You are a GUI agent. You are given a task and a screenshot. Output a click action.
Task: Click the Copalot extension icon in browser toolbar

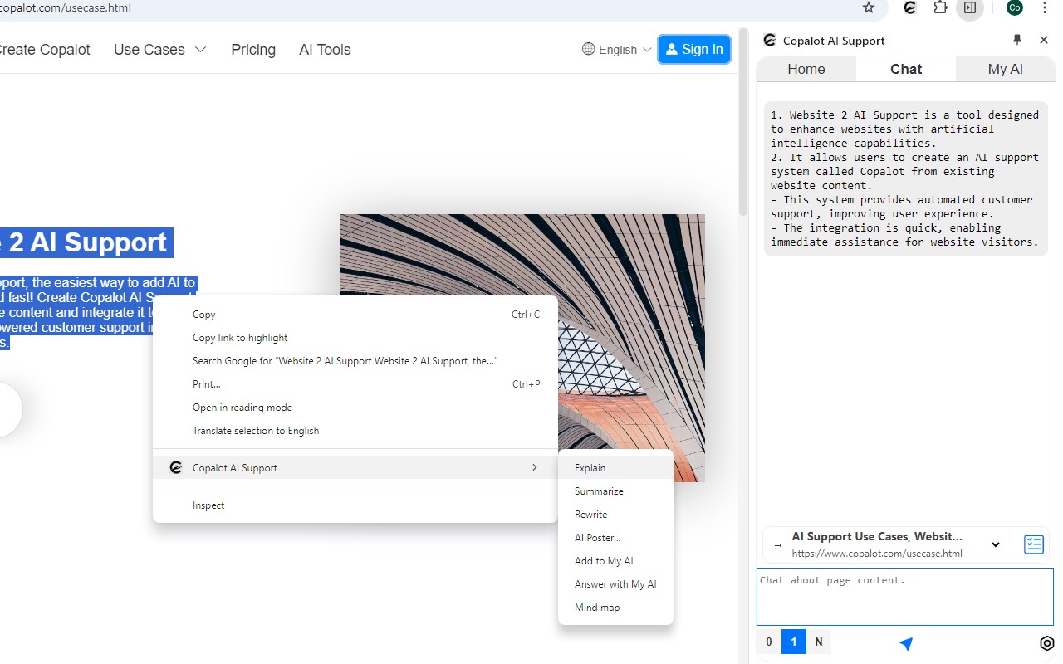(910, 7)
